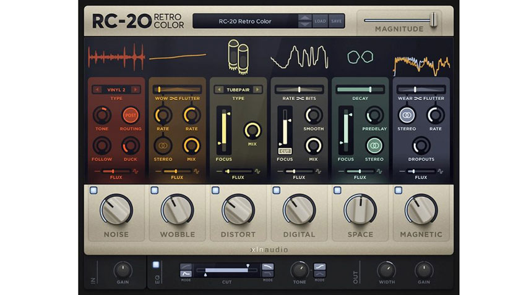The height and width of the screenshot is (295, 526).
Task: Toggle the EQ section checkbox
Action: [156, 265]
